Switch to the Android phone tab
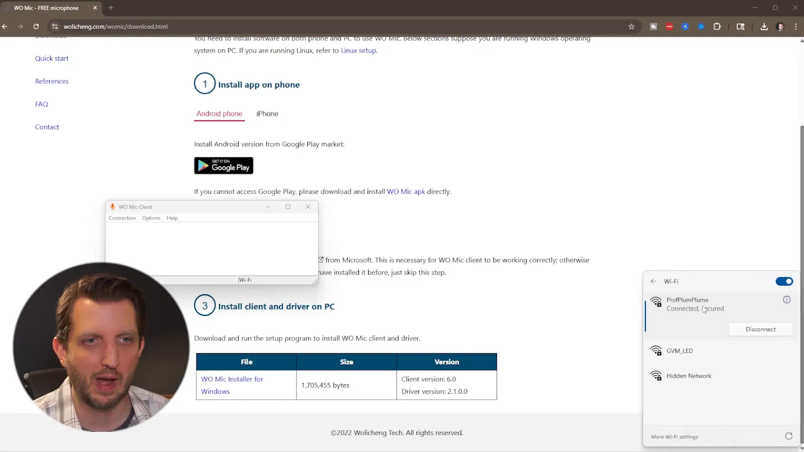Image resolution: width=804 pixels, height=452 pixels. pyautogui.click(x=219, y=114)
